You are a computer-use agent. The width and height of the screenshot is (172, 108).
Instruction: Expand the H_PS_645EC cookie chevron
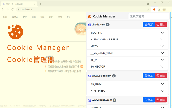162,91
